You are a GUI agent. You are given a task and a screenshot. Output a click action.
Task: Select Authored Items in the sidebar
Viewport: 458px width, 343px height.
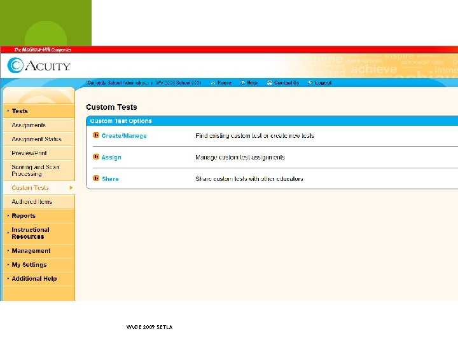(x=39, y=202)
